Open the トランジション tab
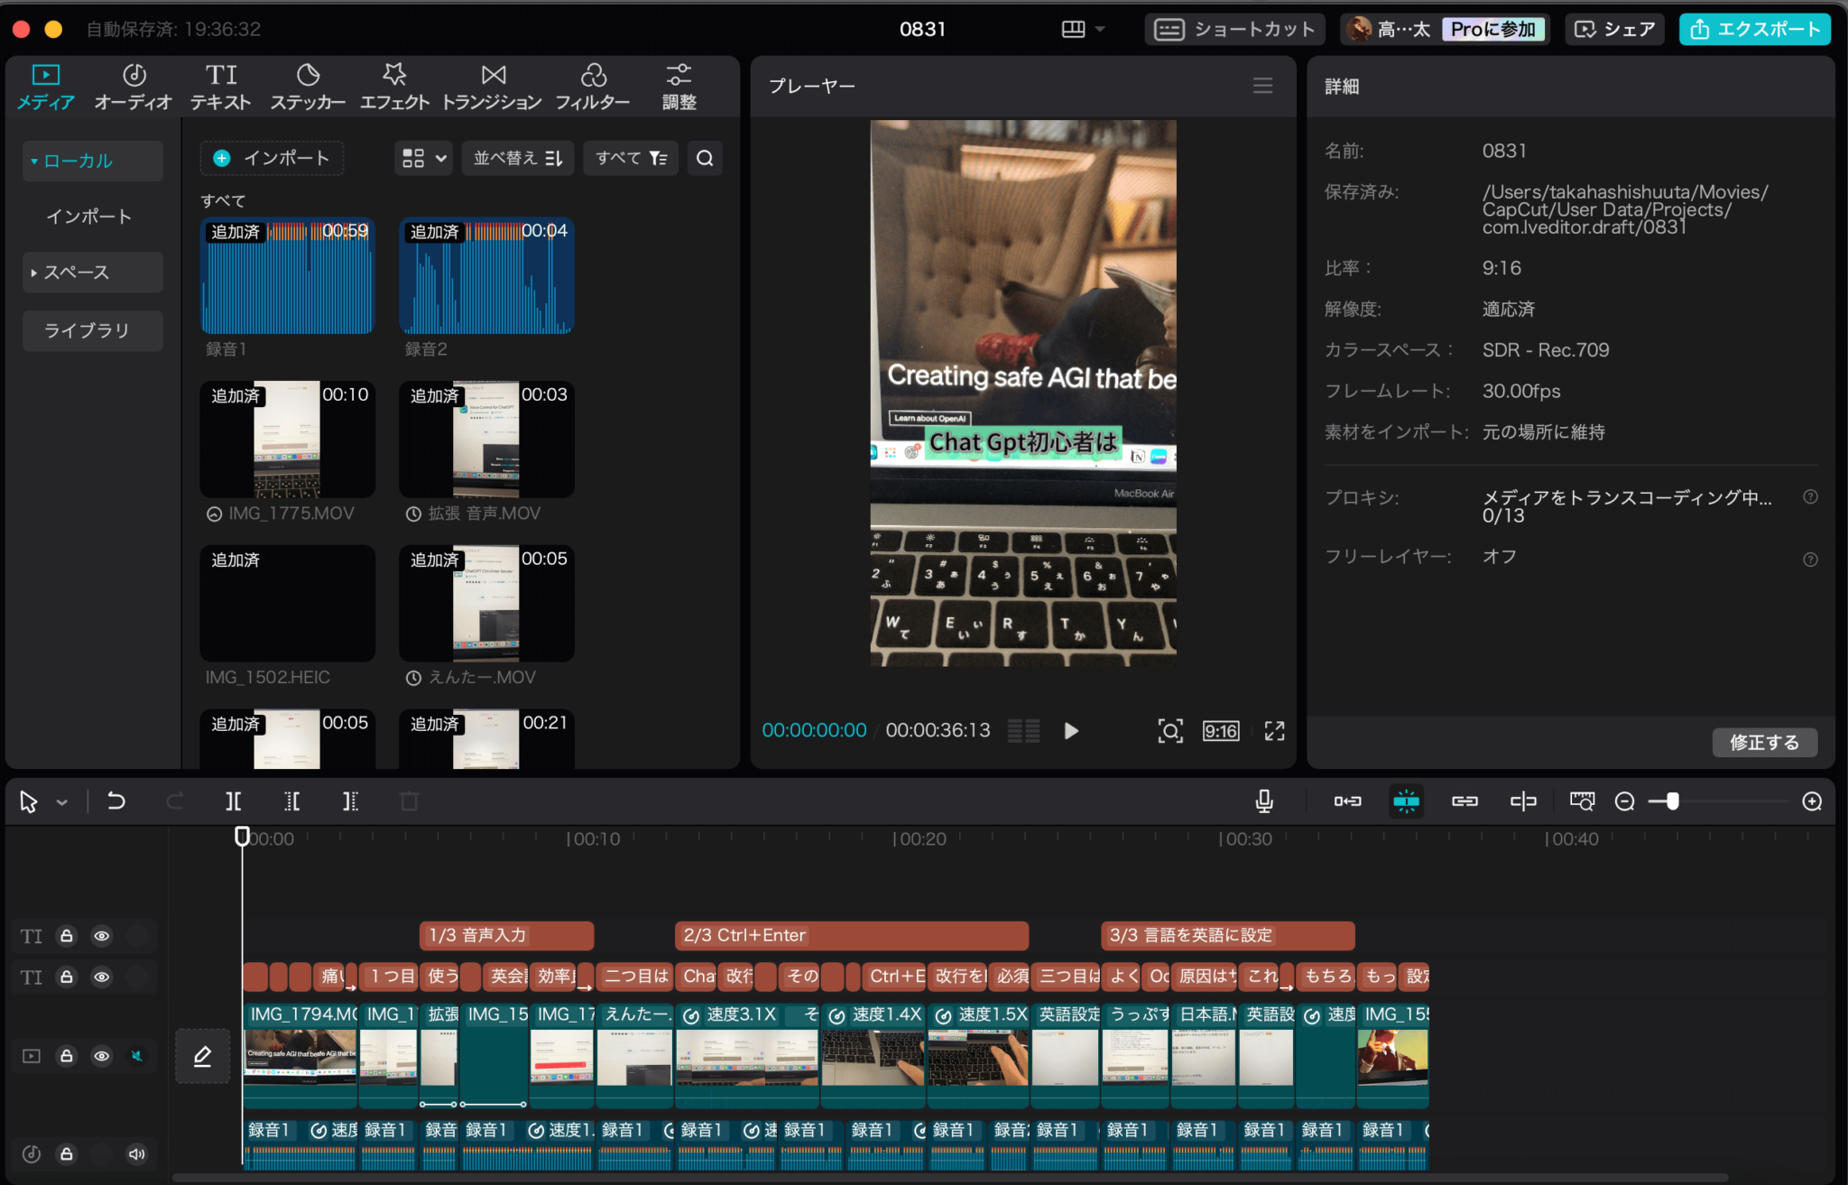The image size is (1848, 1185). (492, 87)
